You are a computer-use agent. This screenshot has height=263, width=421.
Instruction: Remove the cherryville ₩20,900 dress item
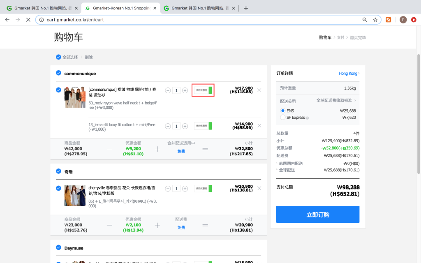pos(259,188)
